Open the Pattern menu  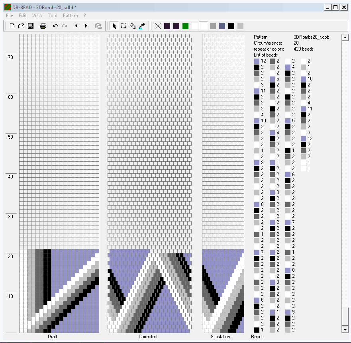tap(70, 16)
